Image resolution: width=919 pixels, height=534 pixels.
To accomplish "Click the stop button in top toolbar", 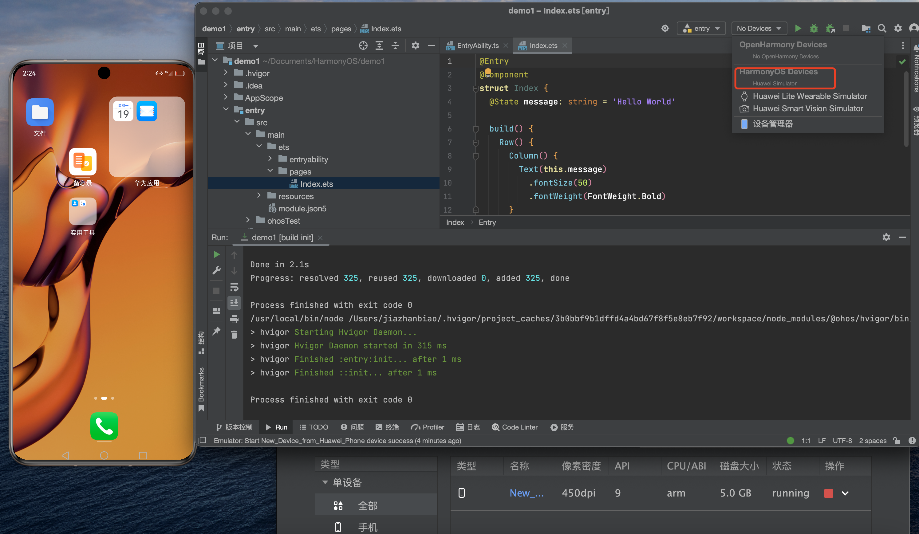I will (846, 29).
